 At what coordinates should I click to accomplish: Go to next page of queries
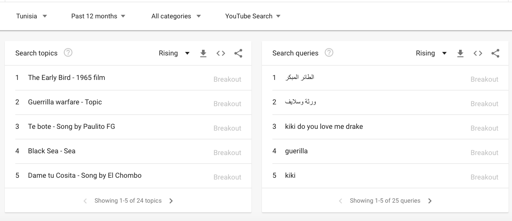pos(430,201)
